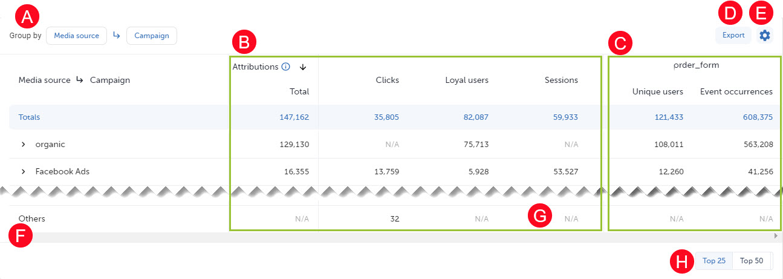Select the Others row
This screenshot has height=279, width=783.
pos(32,219)
